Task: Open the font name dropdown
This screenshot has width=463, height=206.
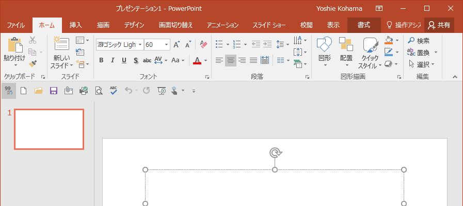Action: tap(140, 45)
